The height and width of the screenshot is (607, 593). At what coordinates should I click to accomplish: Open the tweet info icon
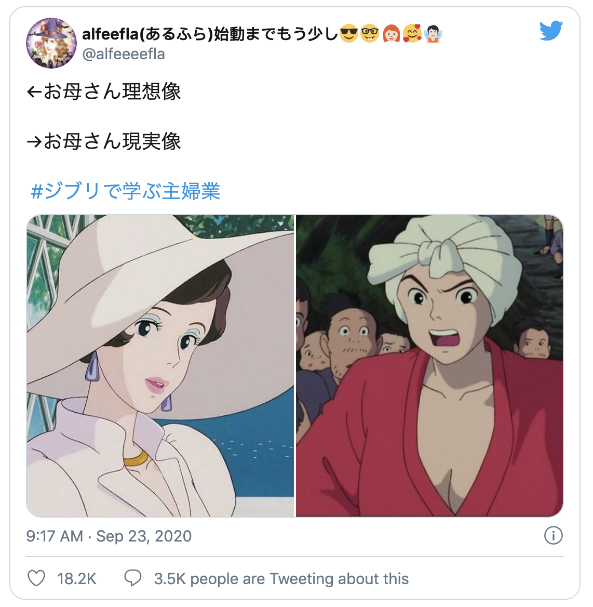tap(553, 536)
